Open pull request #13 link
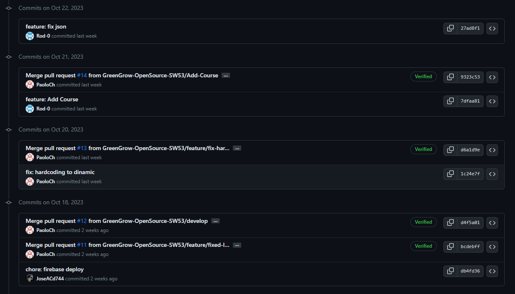Image resolution: width=515 pixels, height=294 pixels. coord(82,148)
